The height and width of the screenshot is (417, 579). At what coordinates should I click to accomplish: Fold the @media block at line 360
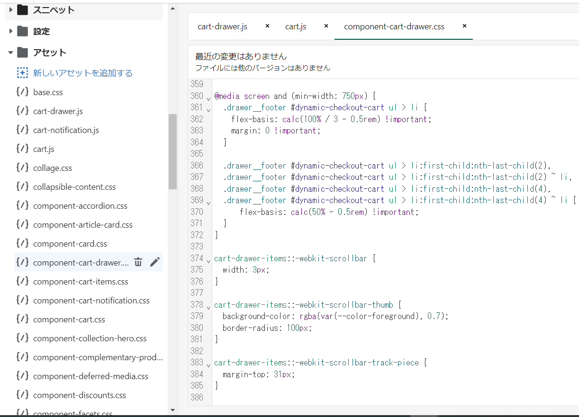pos(208,99)
